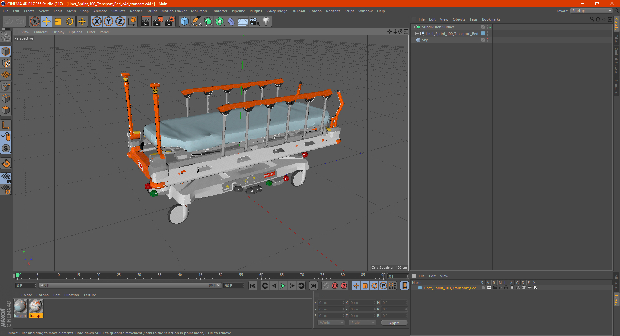The width and height of the screenshot is (620, 336).
Task: Open Edit Render Settings icon
Action: point(170,22)
